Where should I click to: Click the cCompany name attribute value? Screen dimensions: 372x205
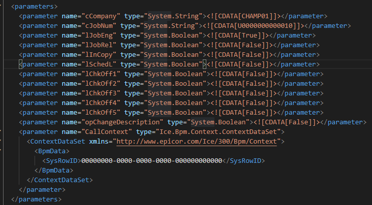pos(101,16)
